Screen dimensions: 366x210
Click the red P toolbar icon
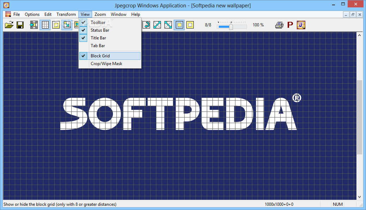pos(290,25)
